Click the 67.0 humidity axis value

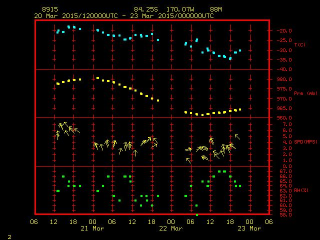point(279,171)
